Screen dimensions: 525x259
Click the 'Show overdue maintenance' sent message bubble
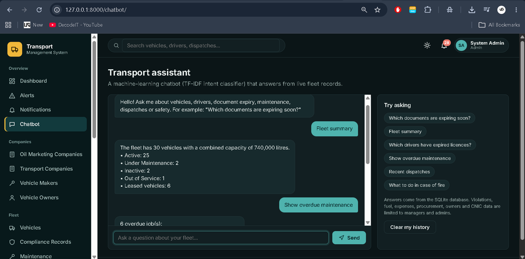318,205
